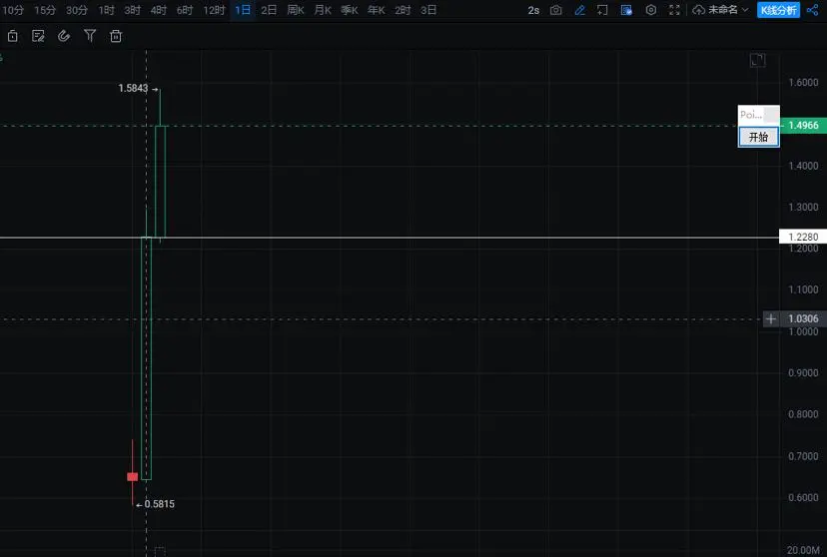Open the 2s refresh interval selector
This screenshot has height=557, width=827.
(533, 10)
